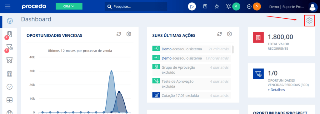Open the quotations sidebar icon
This screenshot has height=114, width=320.
coord(10,60)
